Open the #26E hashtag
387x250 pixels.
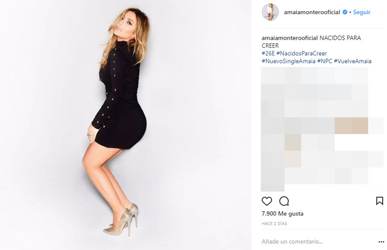tap(268, 53)
